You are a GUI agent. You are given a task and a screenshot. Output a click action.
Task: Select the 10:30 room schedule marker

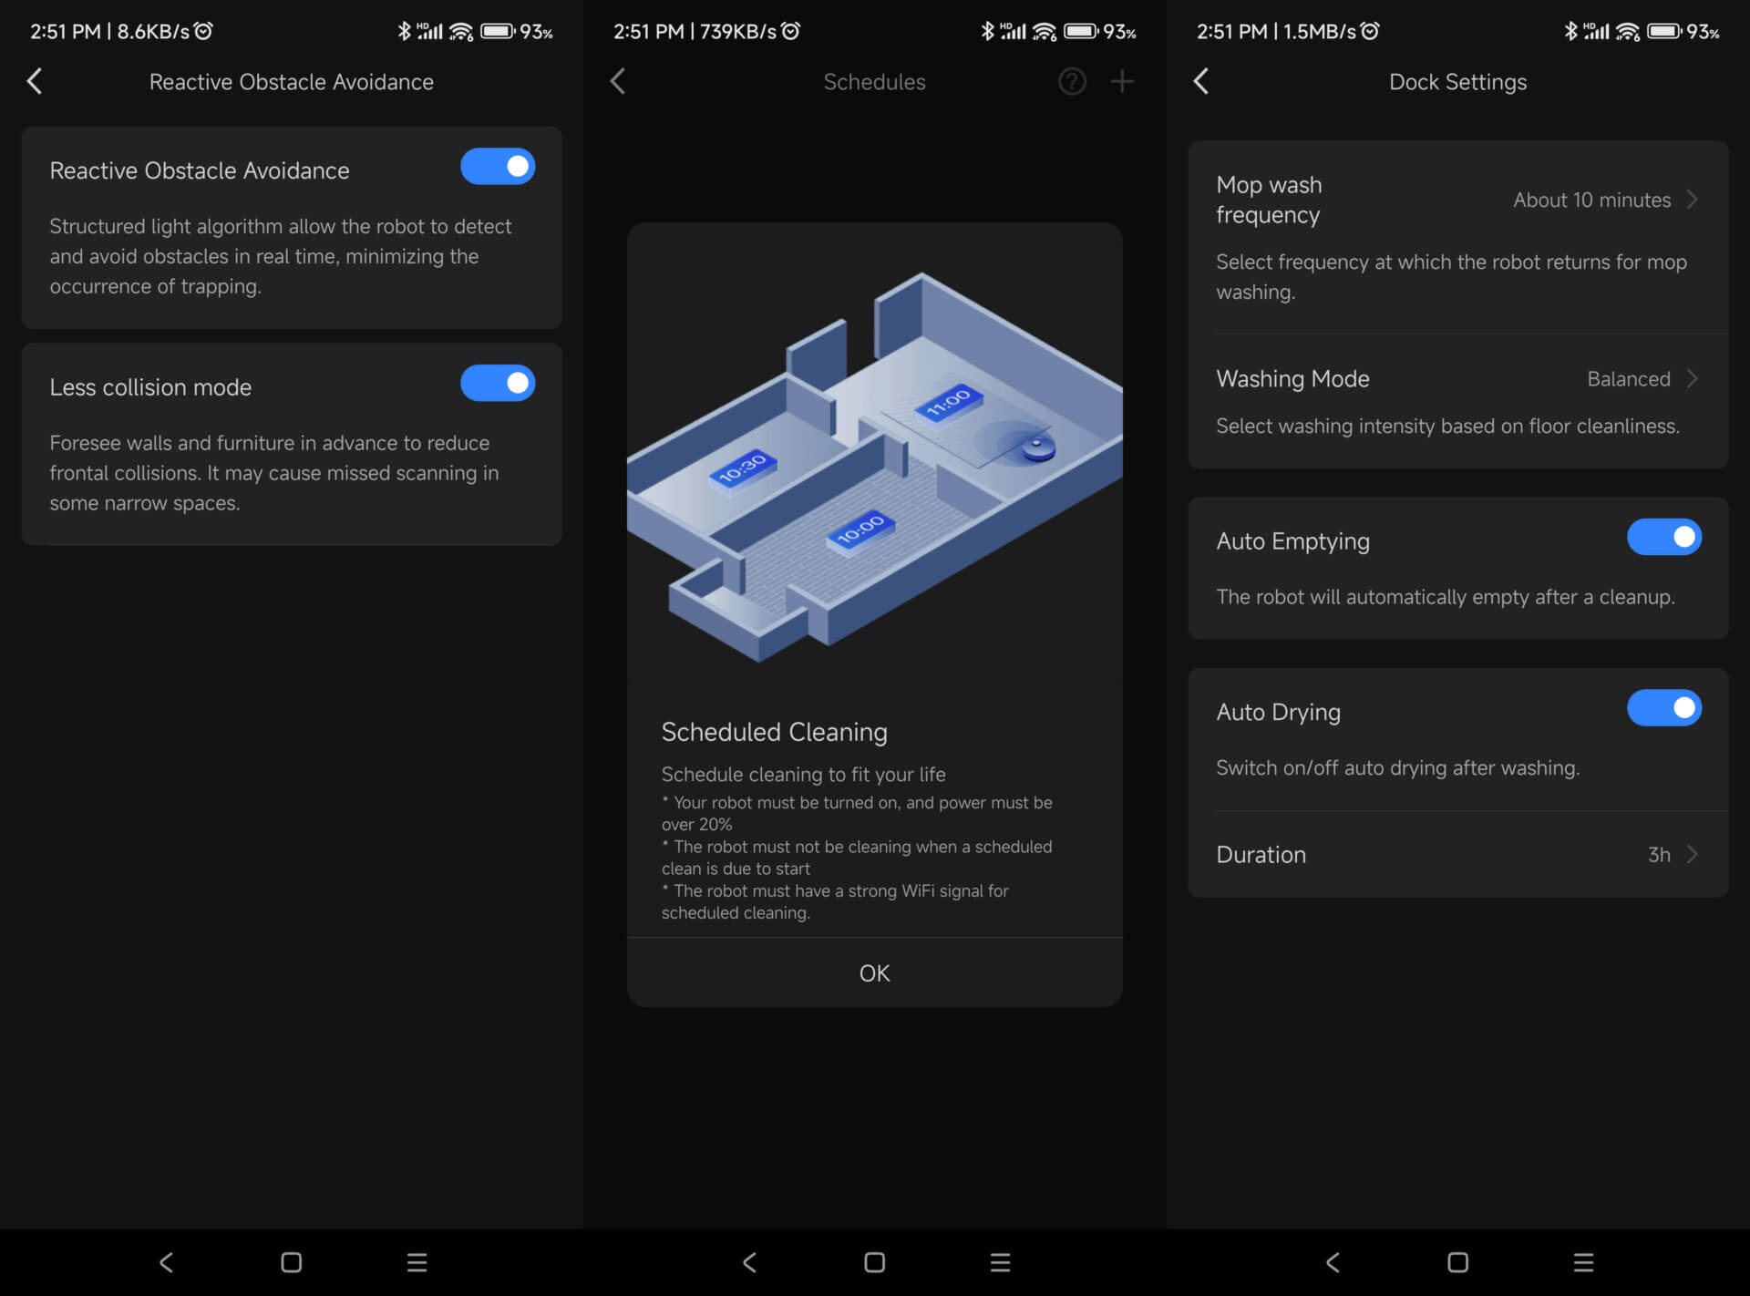coord(742,468)
